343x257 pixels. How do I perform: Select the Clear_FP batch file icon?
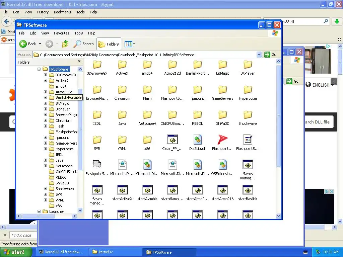pos(173,140)
